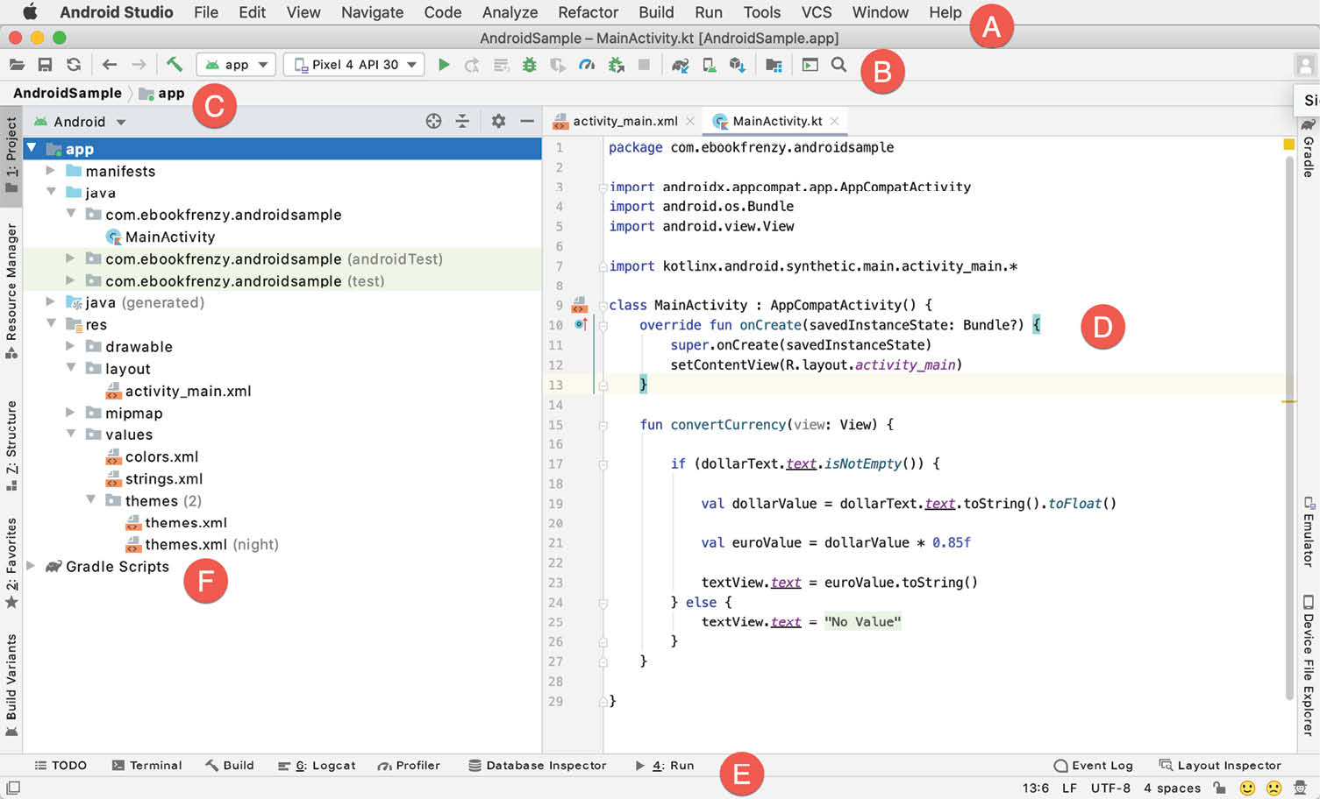Click the Apply Changes and Restart icon

click(x=472, y=65)
